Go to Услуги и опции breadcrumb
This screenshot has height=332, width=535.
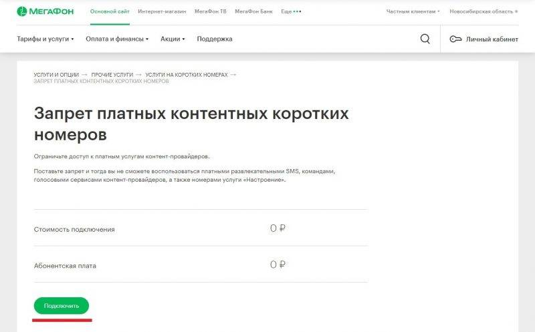tap(56, 75)
